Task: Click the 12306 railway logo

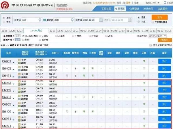Action: [5, 6]
